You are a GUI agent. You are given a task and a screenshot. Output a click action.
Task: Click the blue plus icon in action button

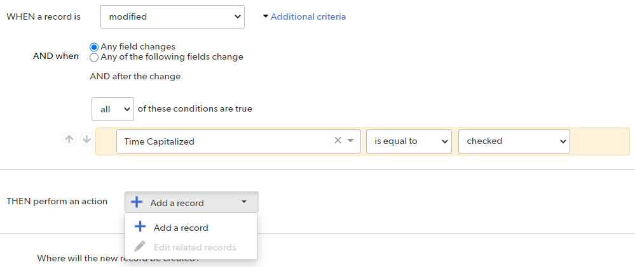(x=137, y=202)
